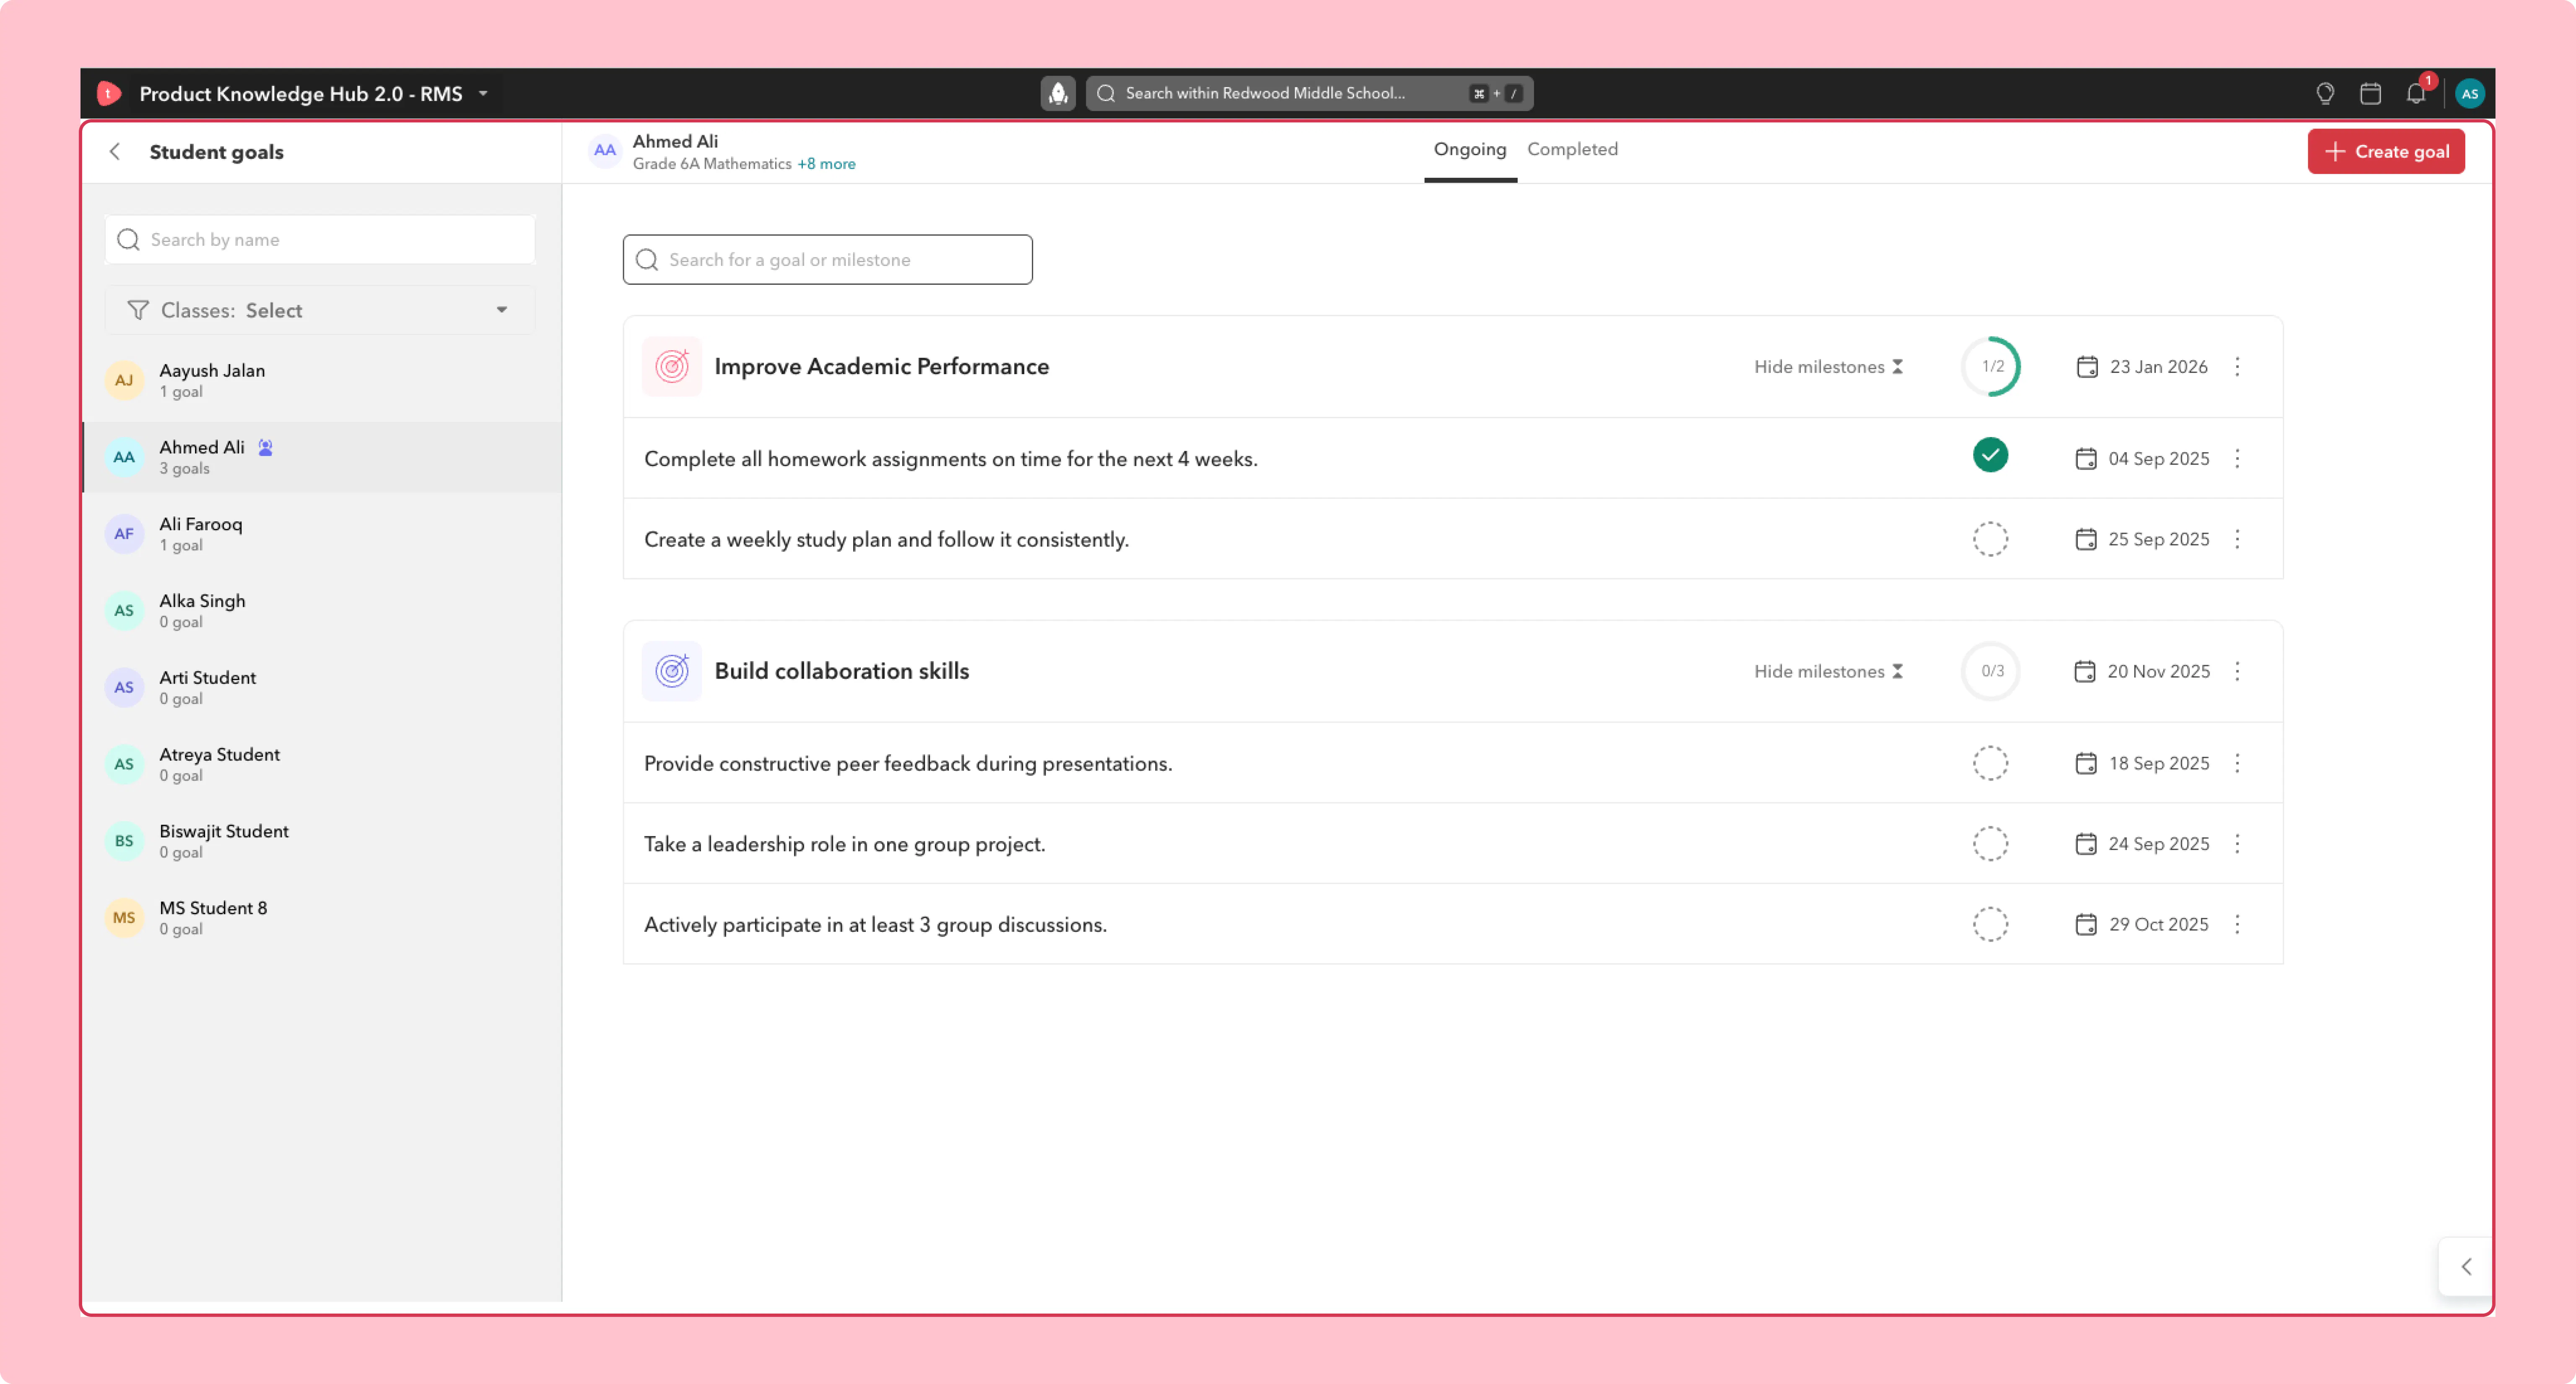Image resolution: width=2576 pixels, height=1384 pixels.
Task: Select student Ali Farooq
Action: pyautogui.click(x=321, y=534)
